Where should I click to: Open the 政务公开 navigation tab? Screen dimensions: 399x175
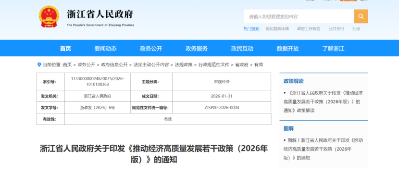[151, 49]
